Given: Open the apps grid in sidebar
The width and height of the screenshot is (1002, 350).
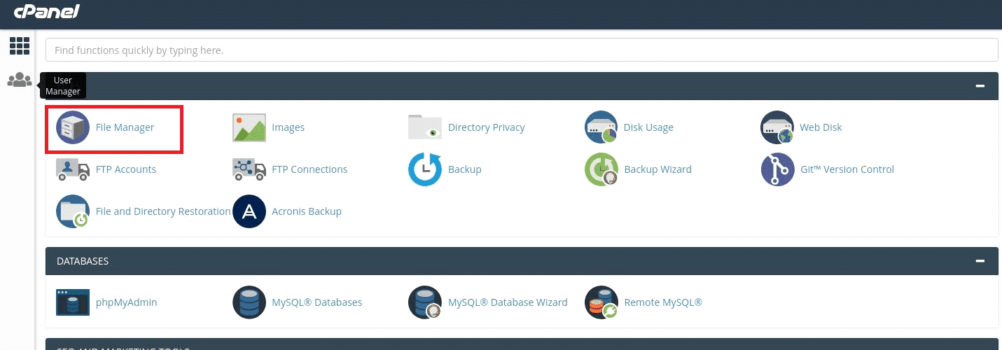Looking at the screenshot, I should [19, 46].
